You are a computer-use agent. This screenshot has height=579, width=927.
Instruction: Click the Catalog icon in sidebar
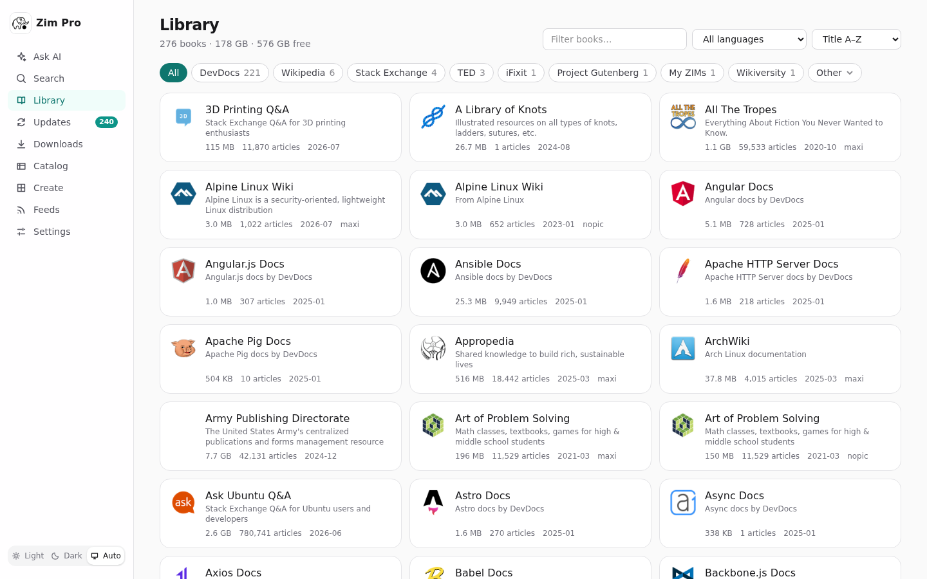21,166
